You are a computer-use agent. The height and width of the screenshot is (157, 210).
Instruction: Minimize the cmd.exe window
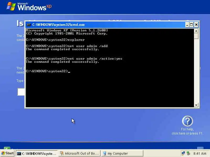tap(187, 25)
